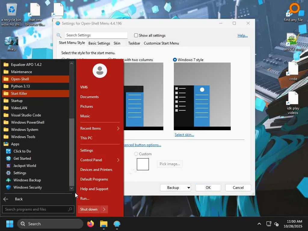Open Help and Support

pos(100,189)
